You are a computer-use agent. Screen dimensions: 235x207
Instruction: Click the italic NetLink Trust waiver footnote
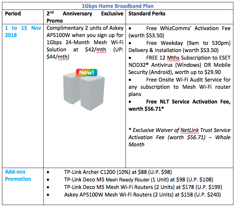click(x=179, y=137)
